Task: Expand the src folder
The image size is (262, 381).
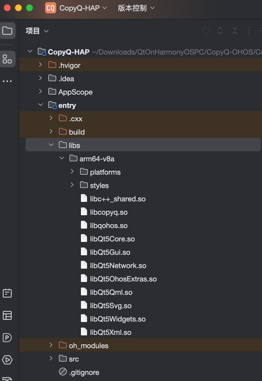Action: tap(51, 358)
